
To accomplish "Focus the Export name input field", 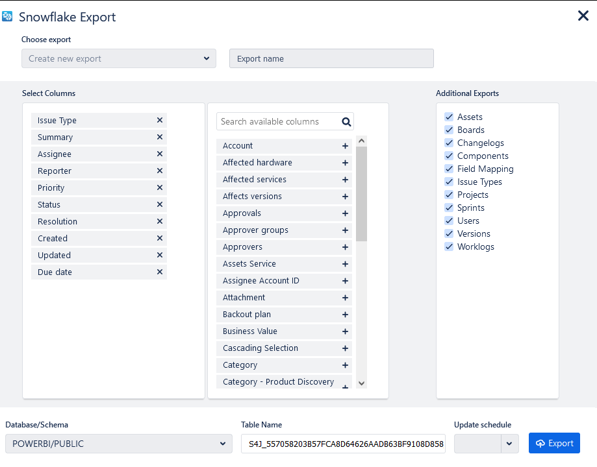I will coord(331,58).
